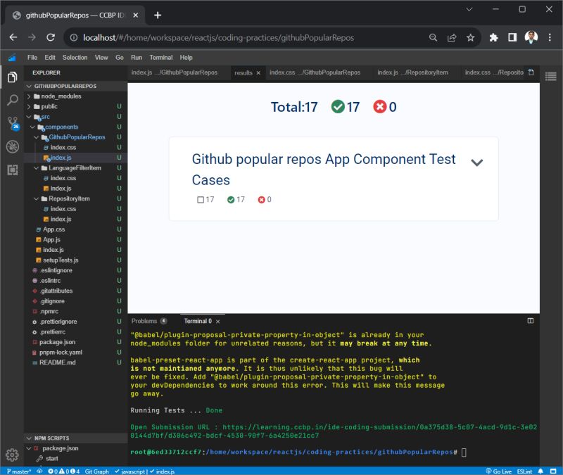Open the Terminal menu

click(160, 58)
